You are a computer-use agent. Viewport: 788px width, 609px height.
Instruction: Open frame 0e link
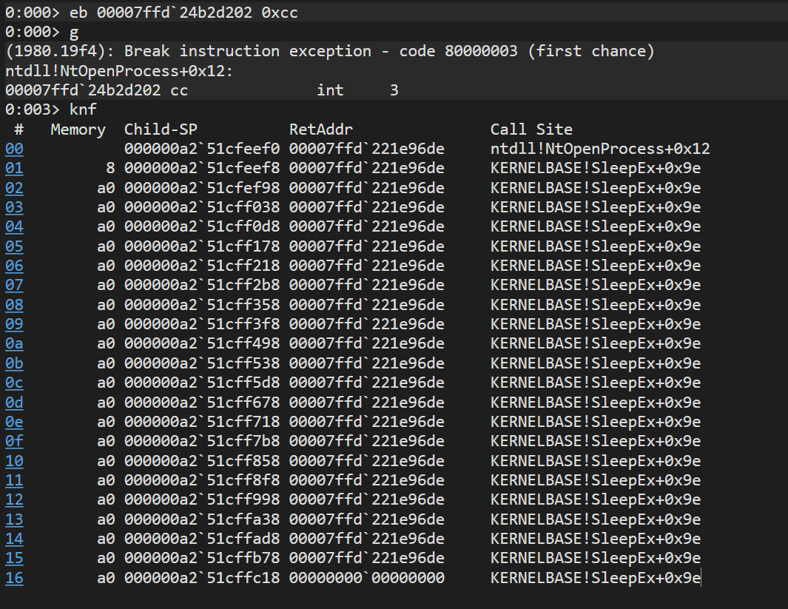(14, 422)
